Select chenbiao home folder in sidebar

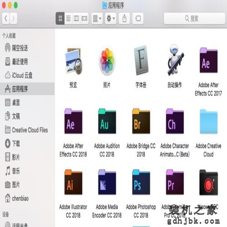(27, 198)
